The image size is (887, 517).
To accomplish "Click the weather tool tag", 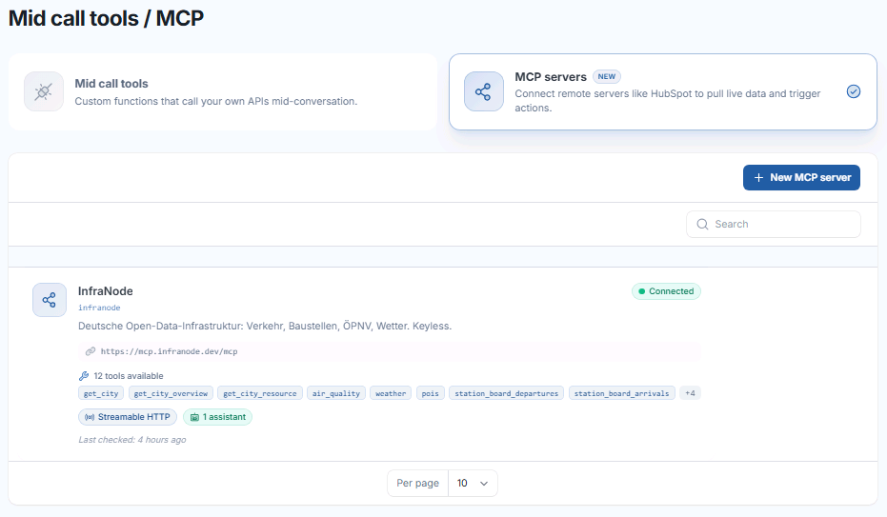I will 391,393.
